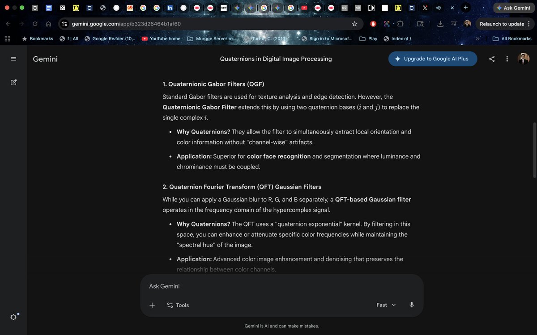Image resolution: width=537 pixels, height=335 pixels.
Task: Click heading 1. Quaternionic Gabor Filters (QGF)
Action: click(x=213, y=84)
